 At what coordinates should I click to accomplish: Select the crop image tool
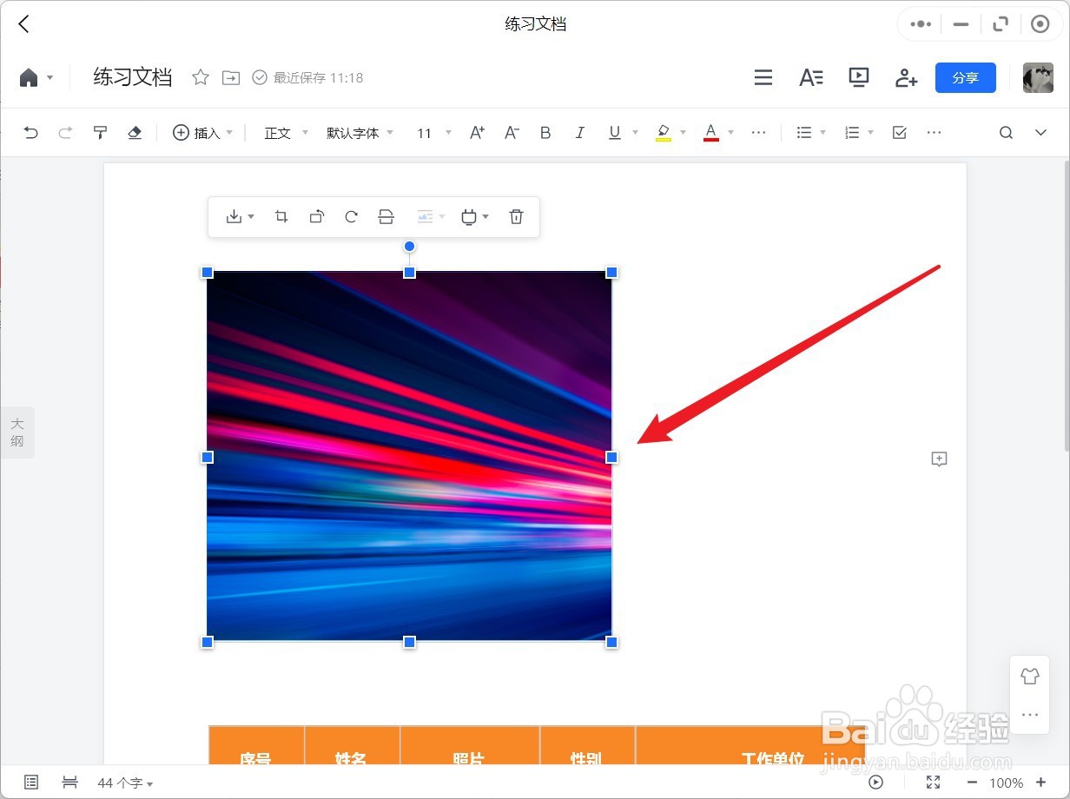281,216
